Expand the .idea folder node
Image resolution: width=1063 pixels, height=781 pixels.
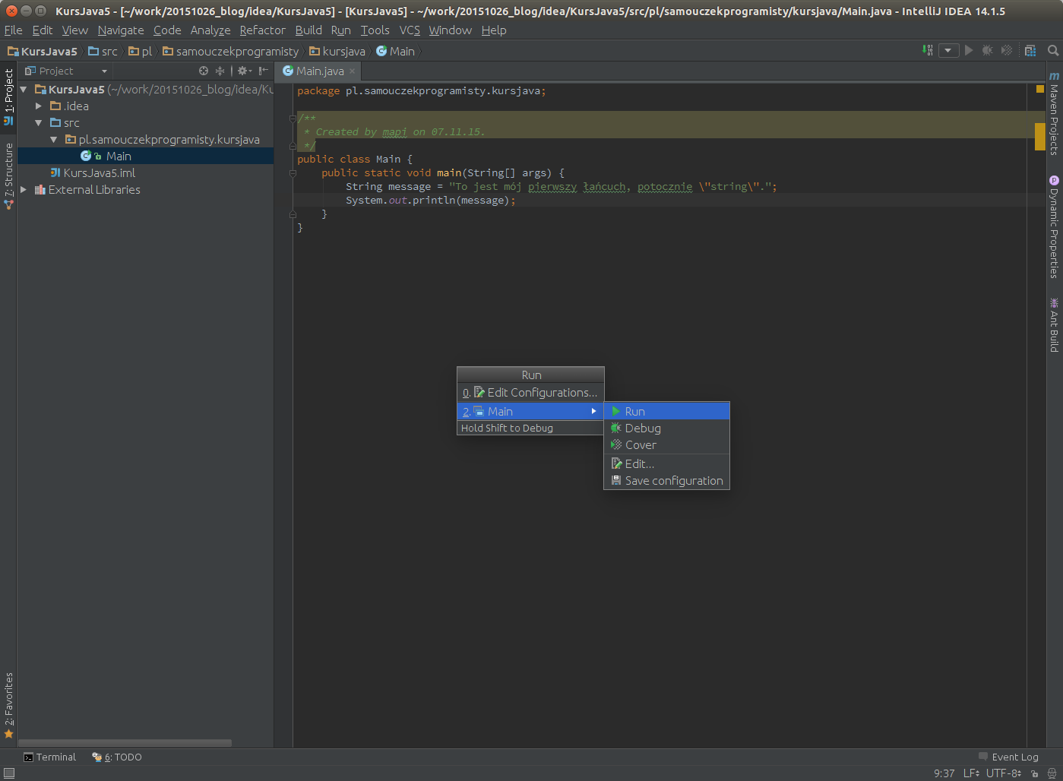tap(39, 106)
